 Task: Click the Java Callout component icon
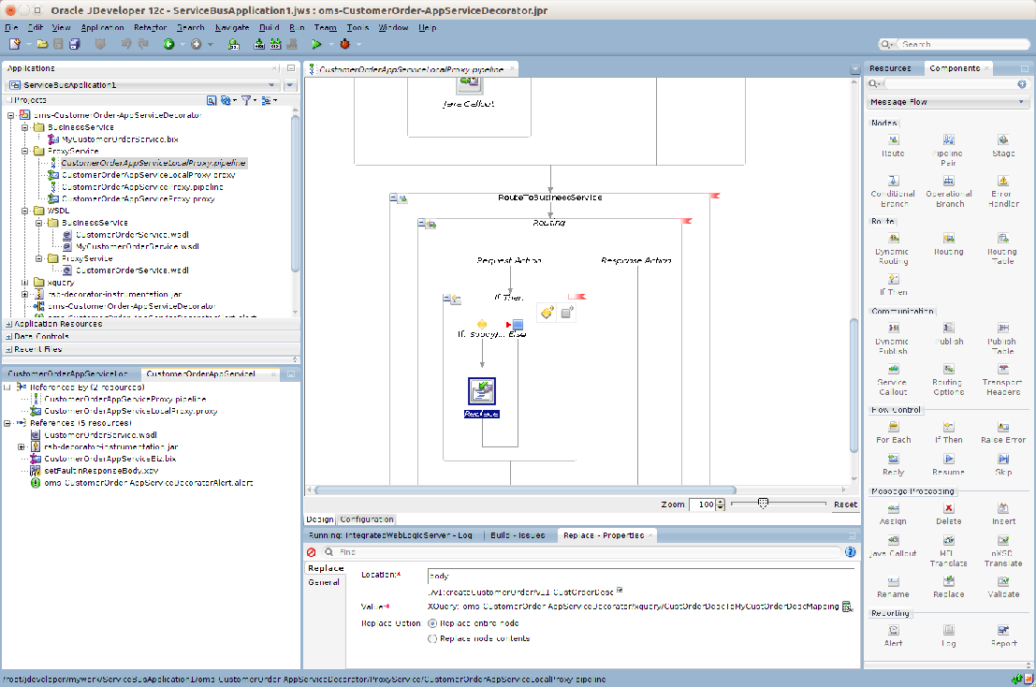[x=893, y=541]
